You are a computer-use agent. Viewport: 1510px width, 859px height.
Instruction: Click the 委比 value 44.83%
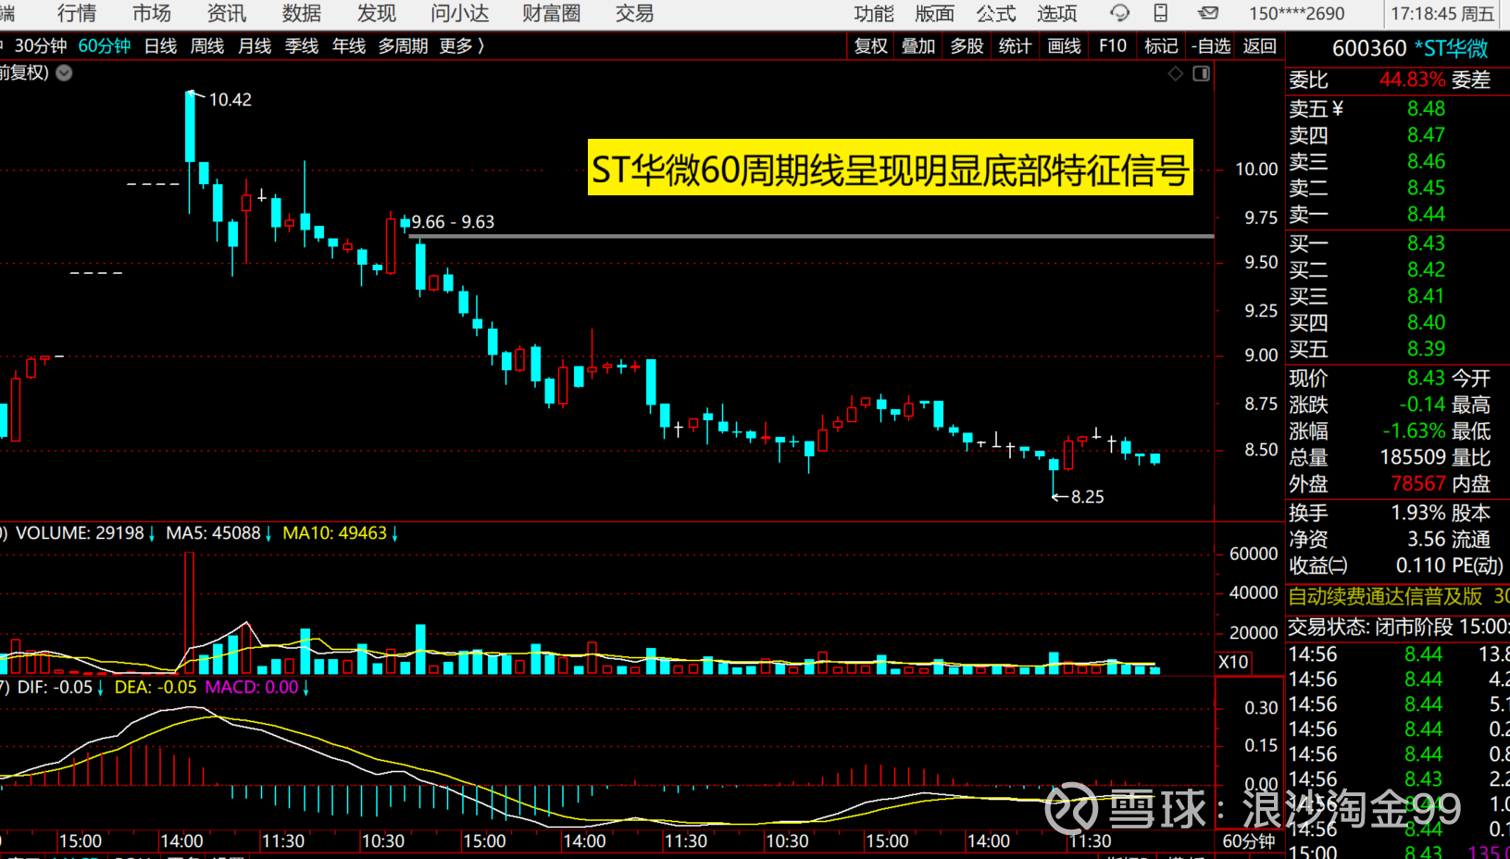coord(1413,80)
